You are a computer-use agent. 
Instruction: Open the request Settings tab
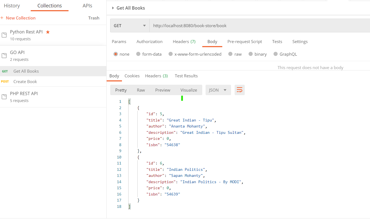point(300,41)
